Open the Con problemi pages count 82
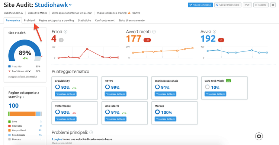279x145 pixels. (x=40, y=130)
